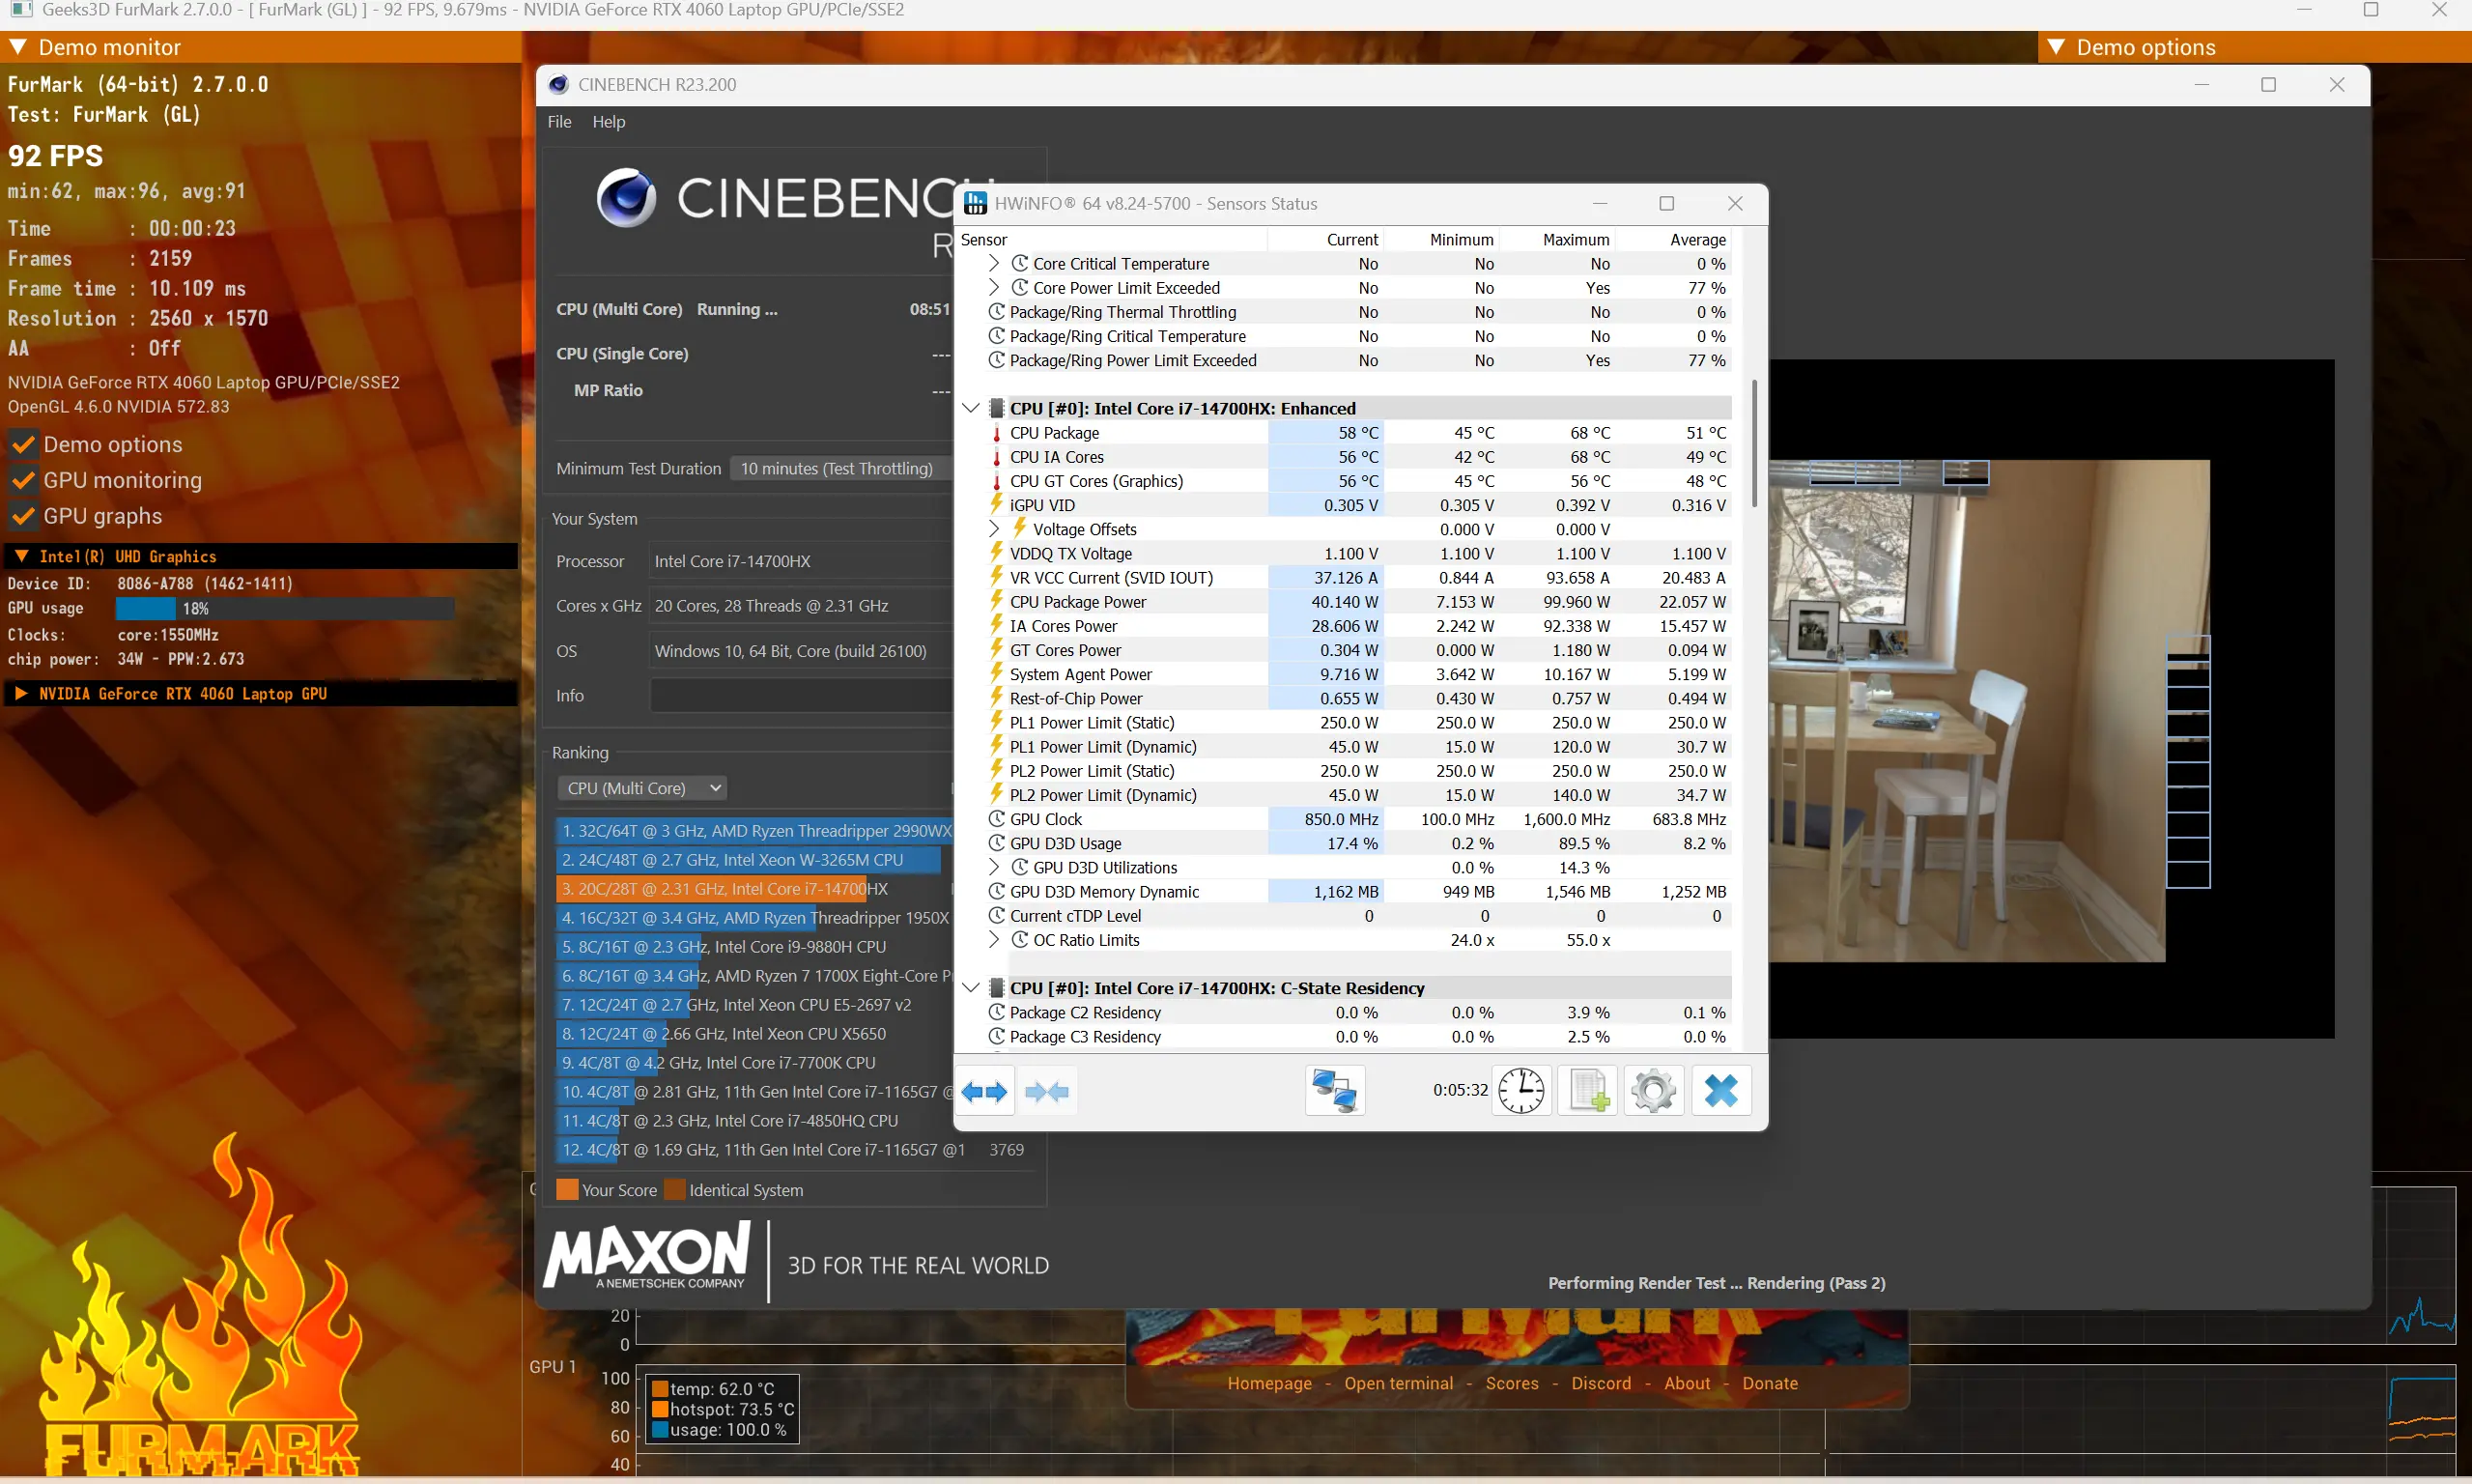Open Cinebench Help menu
The width and height of the screenshot is (2472, 1484).
click(x=609, y=122)
